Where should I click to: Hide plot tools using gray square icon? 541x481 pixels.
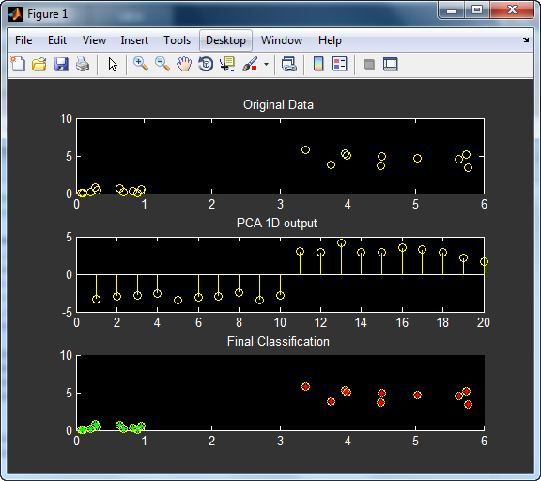(369, 64)
